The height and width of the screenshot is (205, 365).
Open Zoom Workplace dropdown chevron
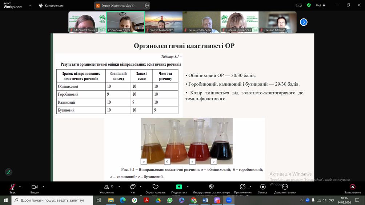pos(30,5)
